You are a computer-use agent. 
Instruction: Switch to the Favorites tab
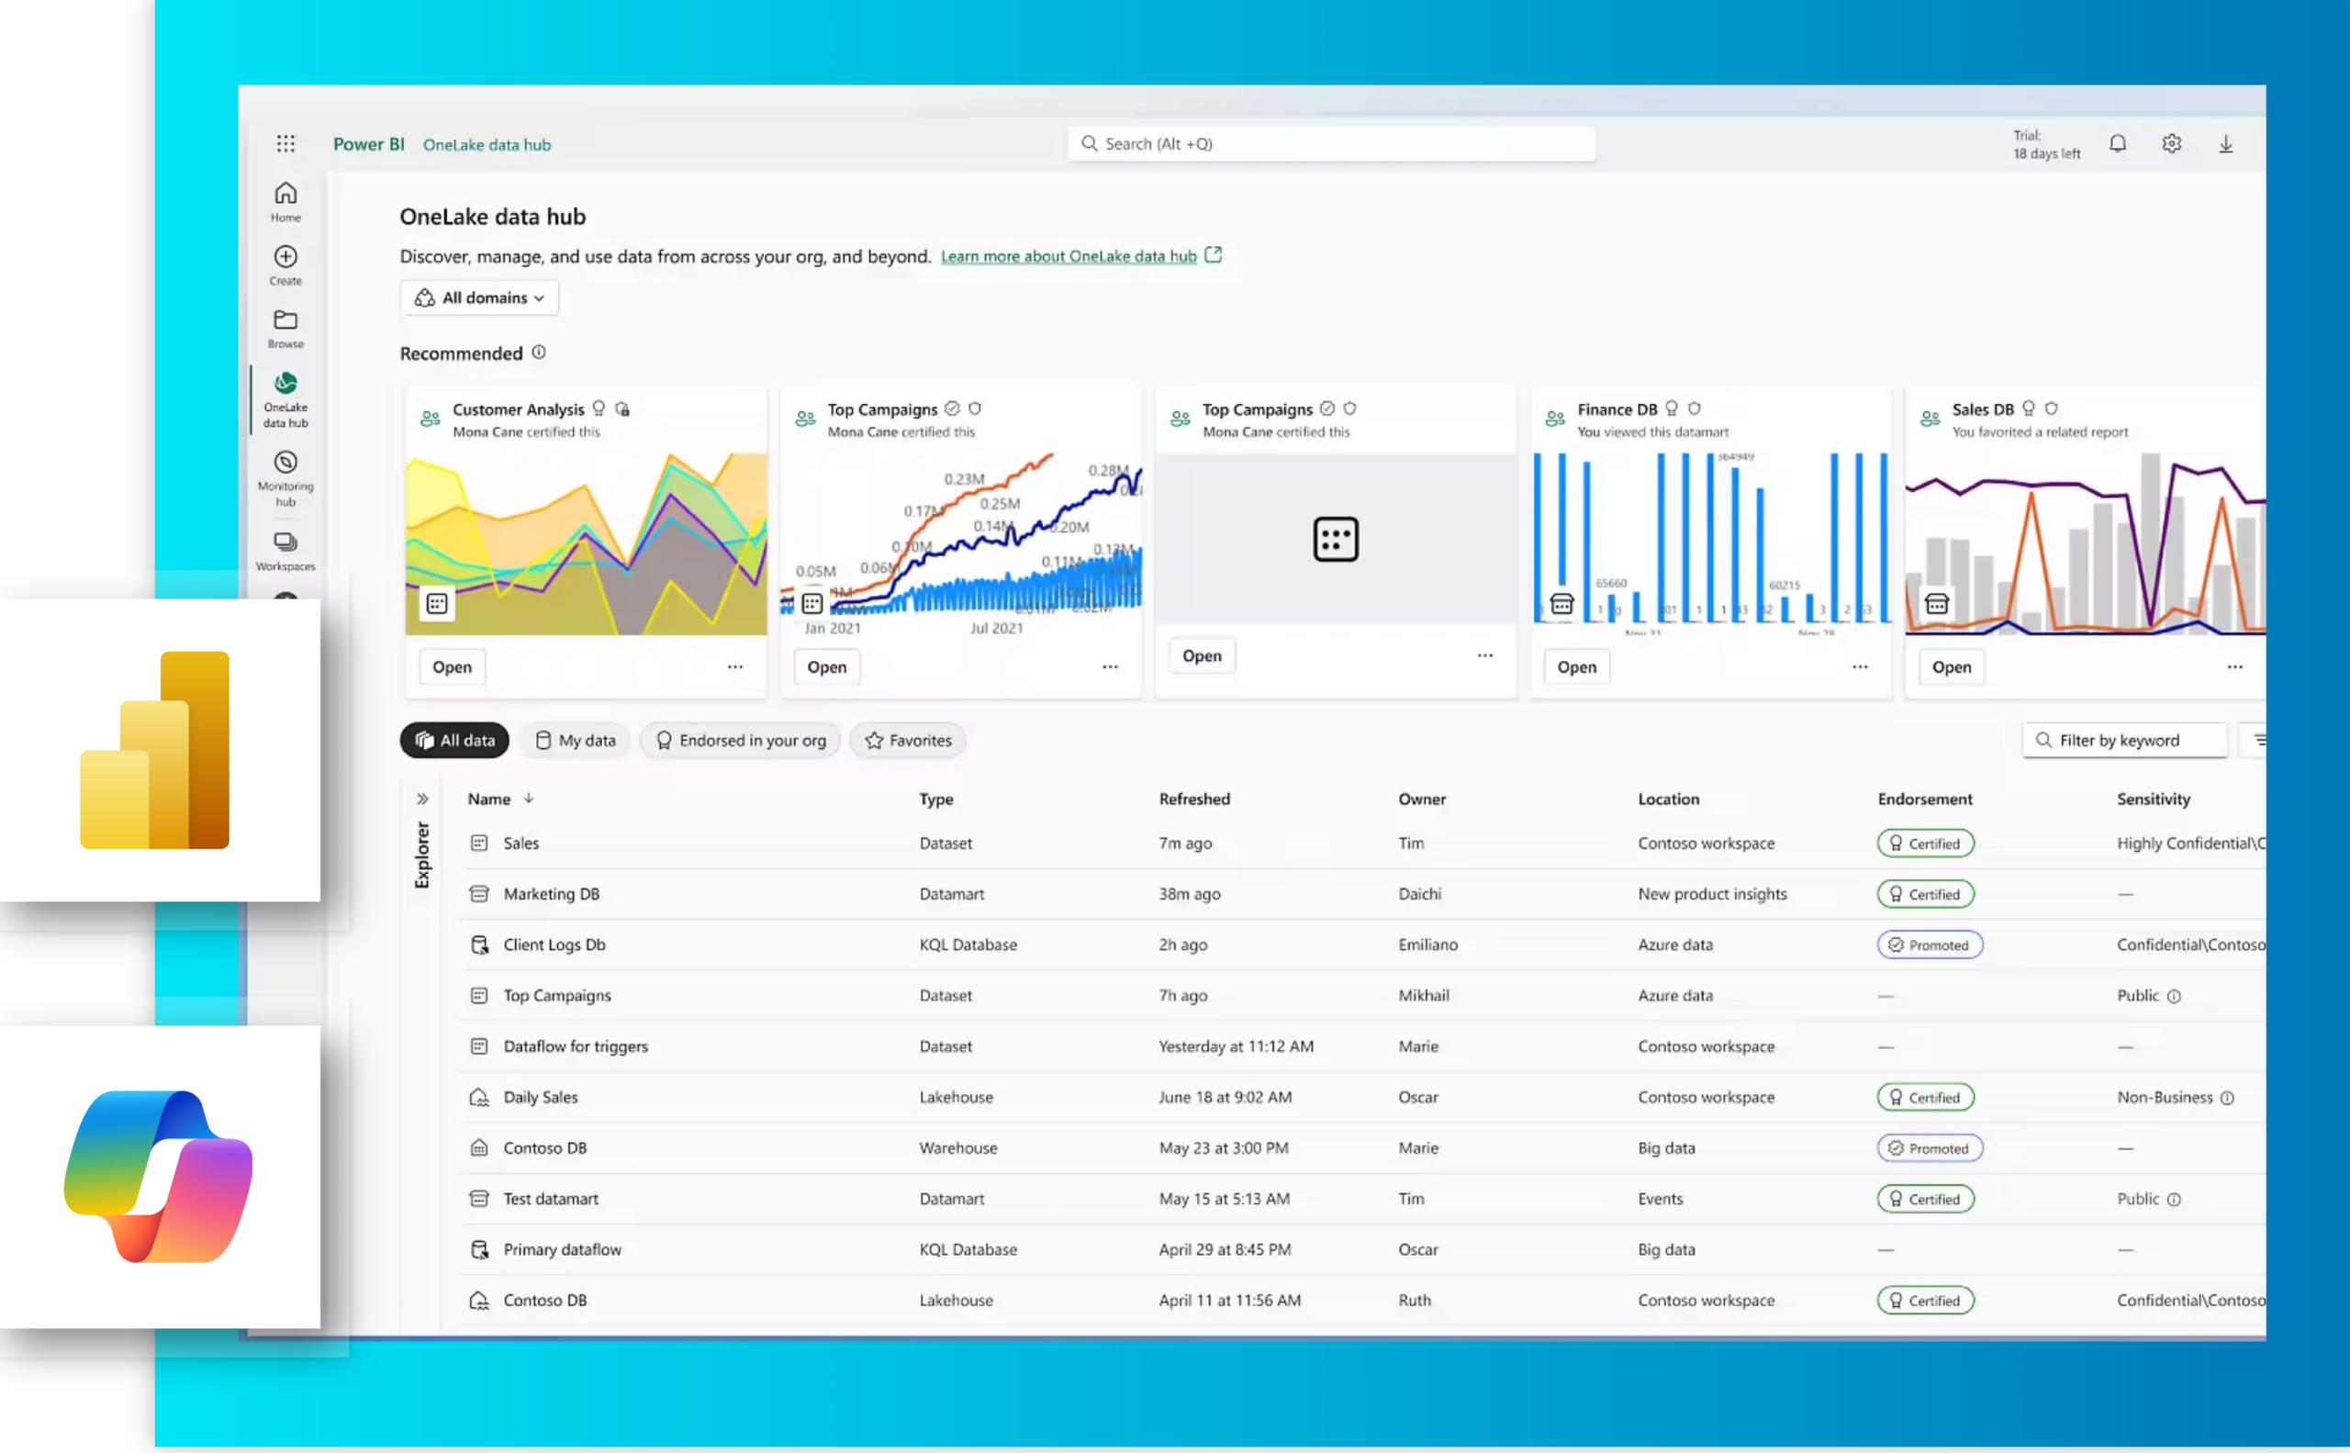907,740
